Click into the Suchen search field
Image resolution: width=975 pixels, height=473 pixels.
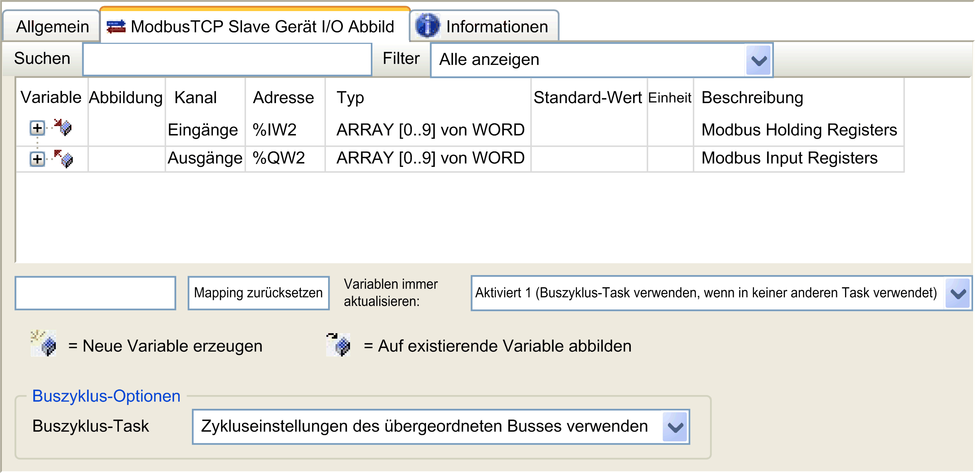point(227,60)
